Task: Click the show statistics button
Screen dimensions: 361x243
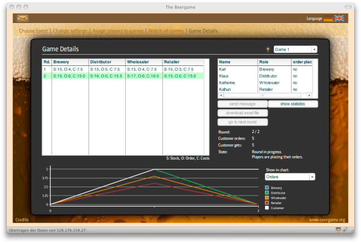Action: 293,104
